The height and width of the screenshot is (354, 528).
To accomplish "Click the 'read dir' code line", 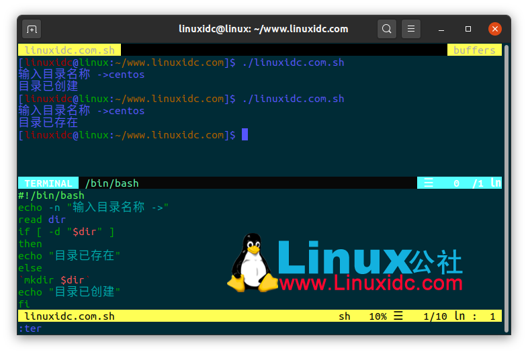I will tap(42, 220).
